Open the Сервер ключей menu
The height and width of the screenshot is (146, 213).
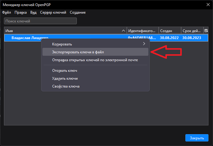(53, 12)
